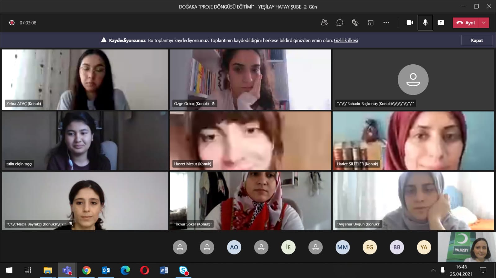Click the YA participant avatar

pos(424,247)
